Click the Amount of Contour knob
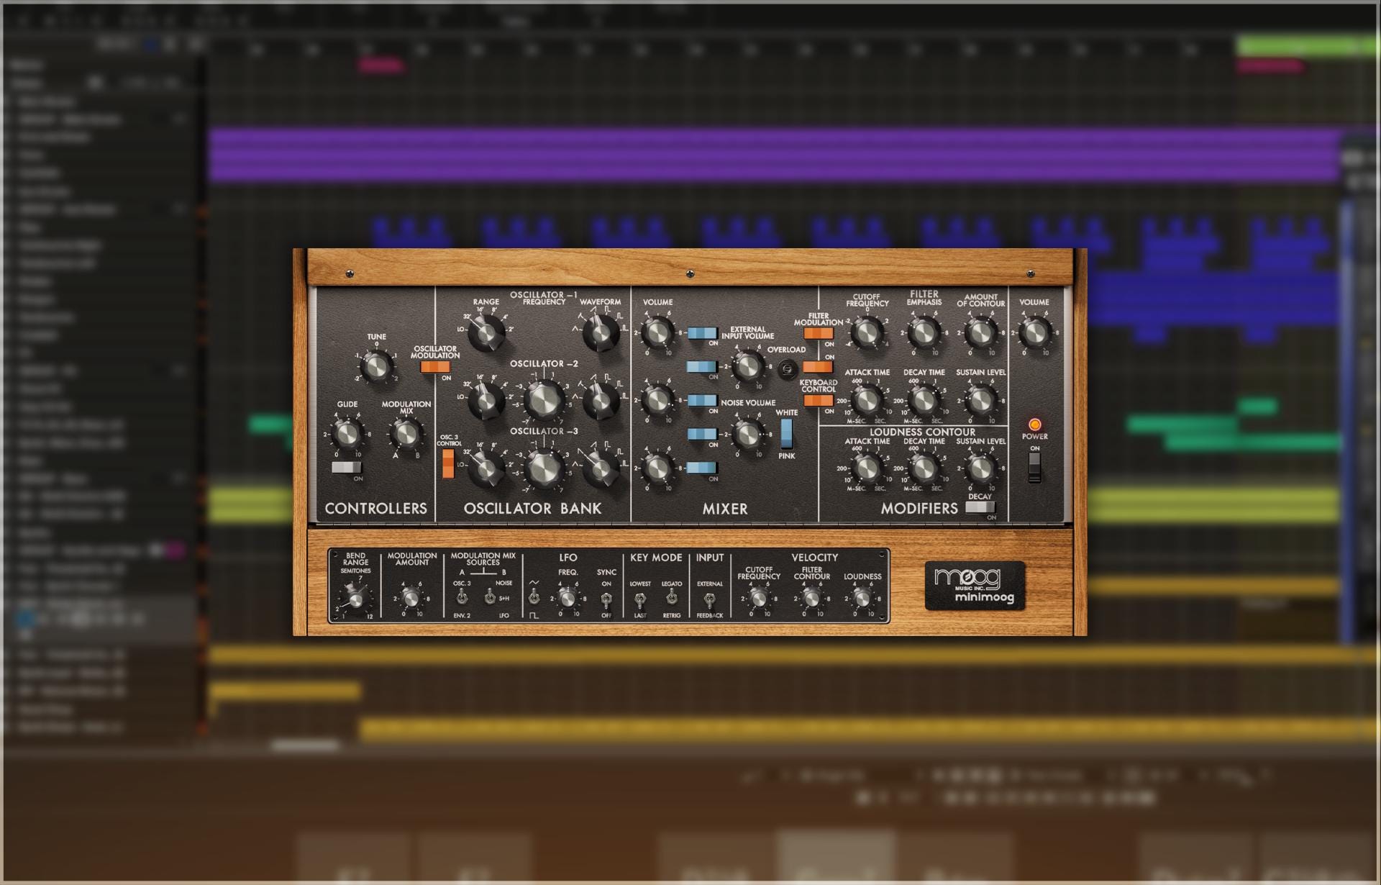Screen dimensions: 1381x885 (x=980, y=332)
